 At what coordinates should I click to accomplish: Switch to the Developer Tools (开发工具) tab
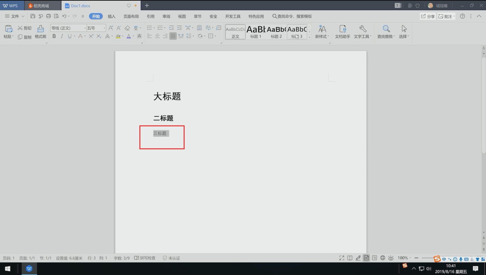233,16
